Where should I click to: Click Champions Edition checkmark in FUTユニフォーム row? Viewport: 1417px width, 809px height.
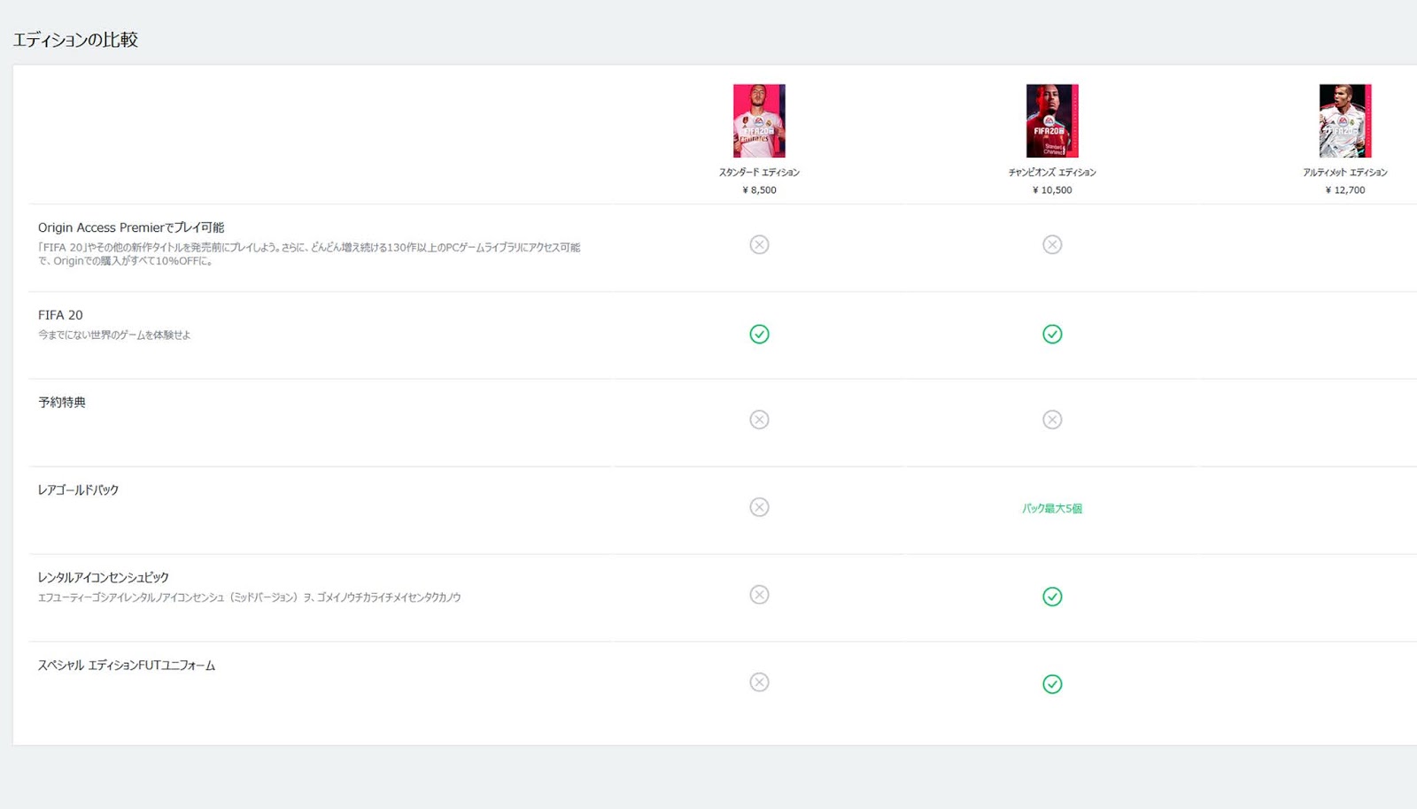point(1052,684)
